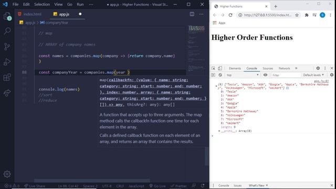Open additional menus ellipsis in title bar
The height and width of the screenshot is (189, 336).
pos(91,4)
